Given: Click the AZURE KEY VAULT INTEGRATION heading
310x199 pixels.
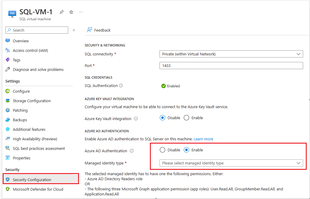Looking at the screenshot, I should (x=109, y=99).
